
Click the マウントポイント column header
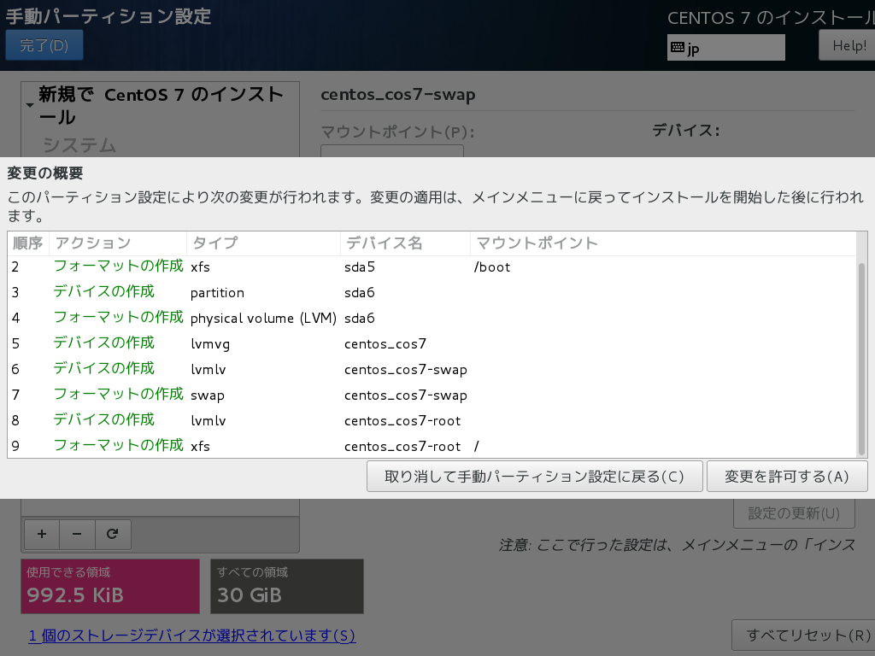pyautogui.click(x=663, y=243)
